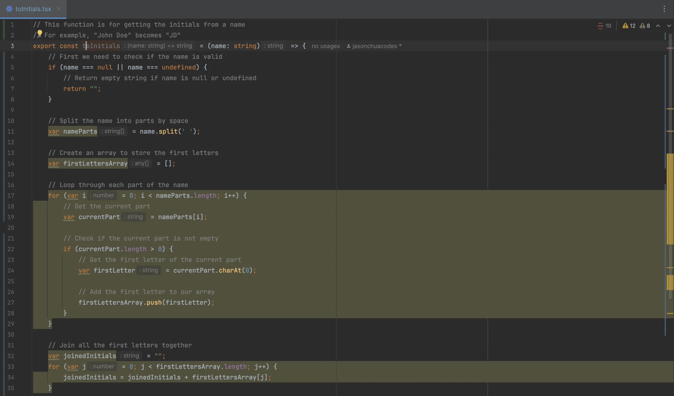
Task: Click firstLettersArray declaration on line 14
Action: click(x=95, y=164)
